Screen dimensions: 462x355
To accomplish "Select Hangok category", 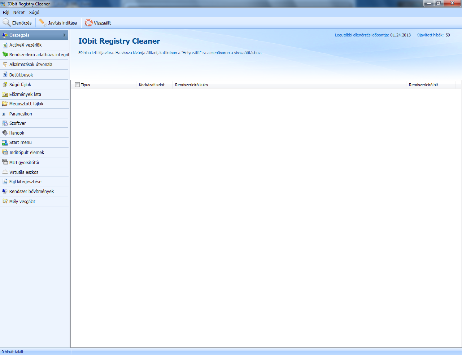I will click(x=35, y=133).
